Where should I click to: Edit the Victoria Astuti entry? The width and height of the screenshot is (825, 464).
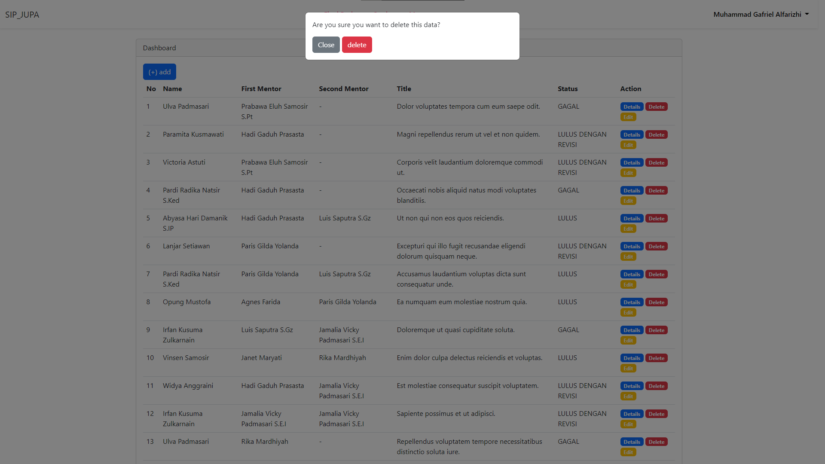[x=628, y=172]
